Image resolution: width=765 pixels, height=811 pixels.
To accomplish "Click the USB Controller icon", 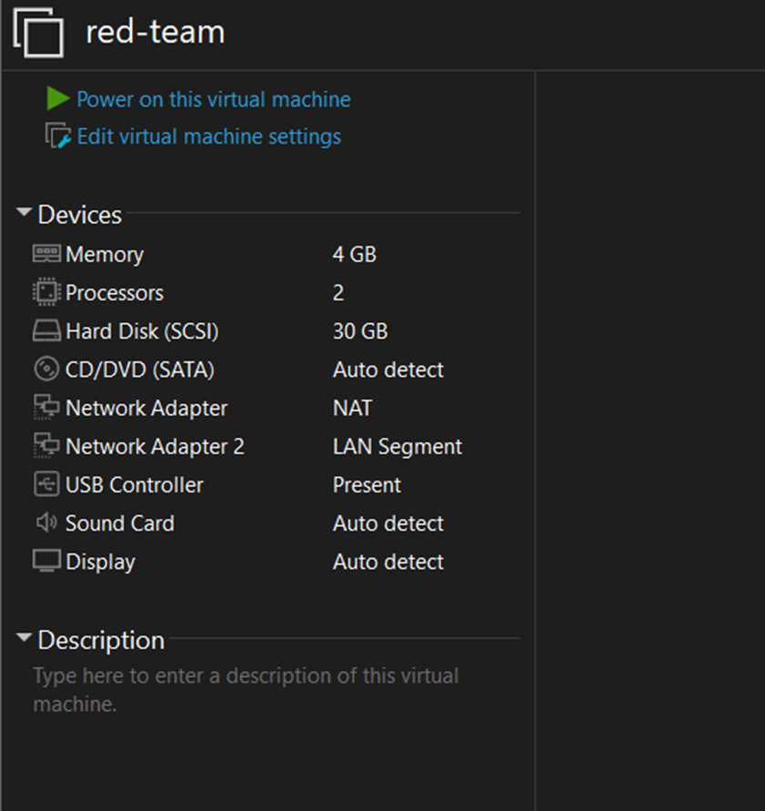I will (x=46, y=484).
